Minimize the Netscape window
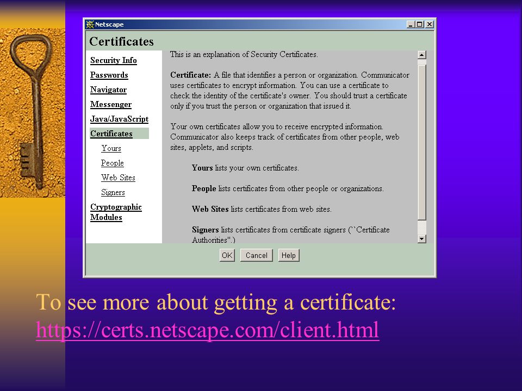Viewport: 522px width, 391px height. click(x=411, y=24)
